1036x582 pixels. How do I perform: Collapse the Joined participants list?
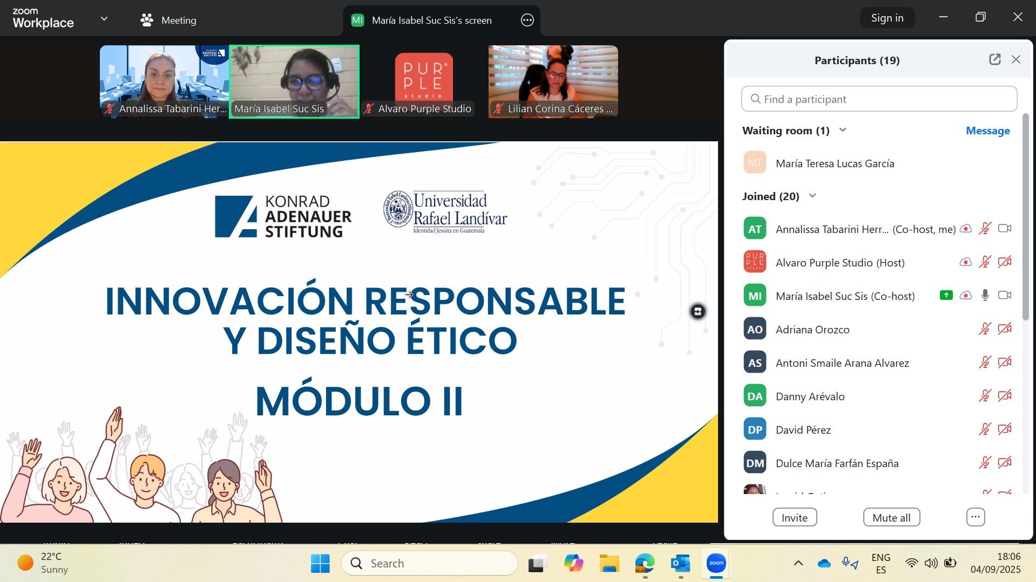(812, 196)
